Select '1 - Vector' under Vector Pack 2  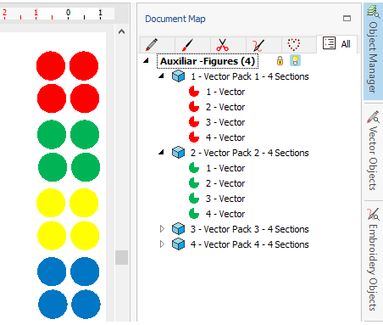tap(225, 168)
